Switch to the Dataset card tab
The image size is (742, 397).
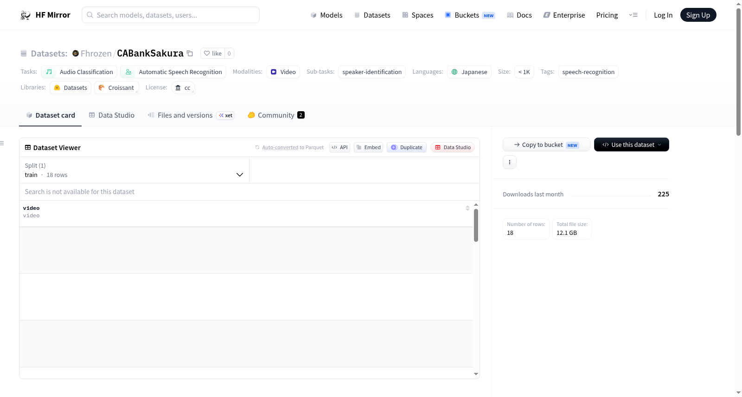[x=51, y=115]
